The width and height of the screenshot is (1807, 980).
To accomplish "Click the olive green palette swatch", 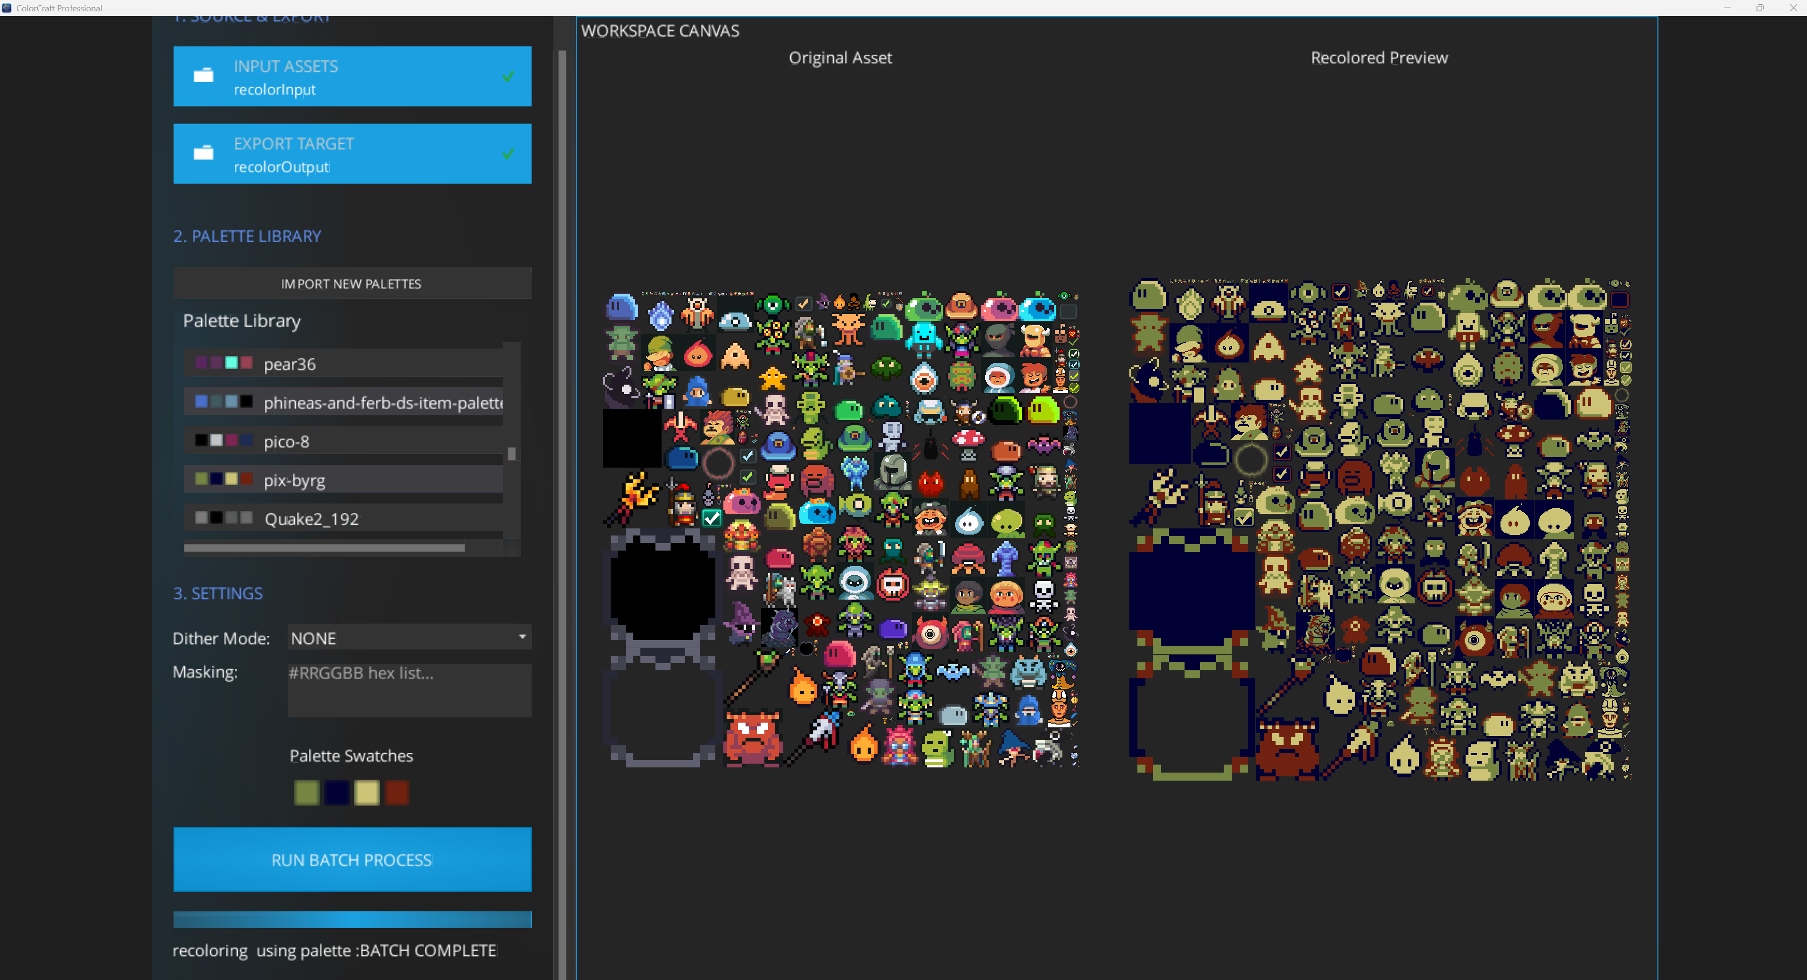I will (307, 793).
